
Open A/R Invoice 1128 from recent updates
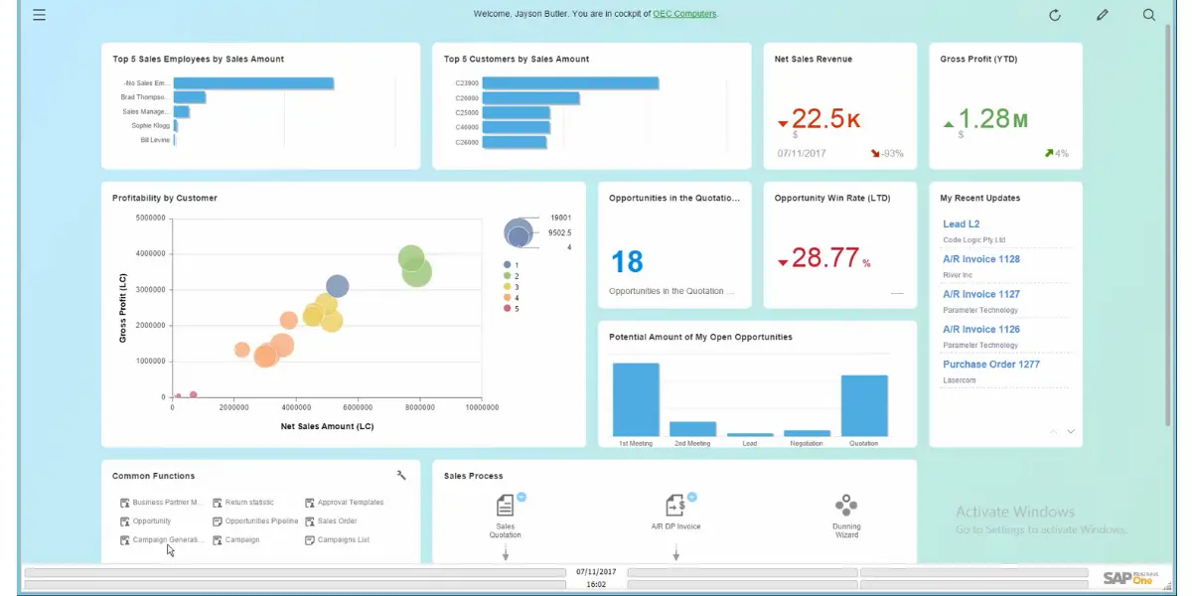pyautogui.click(x=980, y=258)
